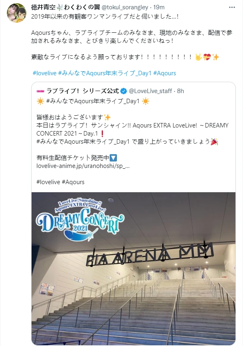Click the 8h timestamp of quoted tweet
The height and width of the screenshot is (346, 248).
180,91
